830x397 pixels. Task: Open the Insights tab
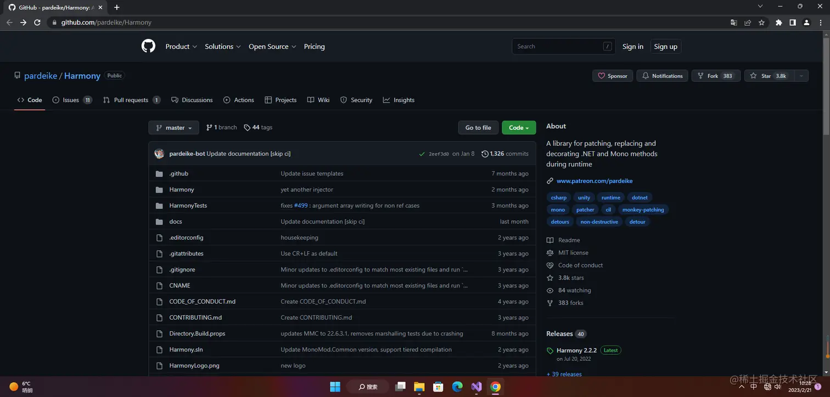click(x=399, y=100)
